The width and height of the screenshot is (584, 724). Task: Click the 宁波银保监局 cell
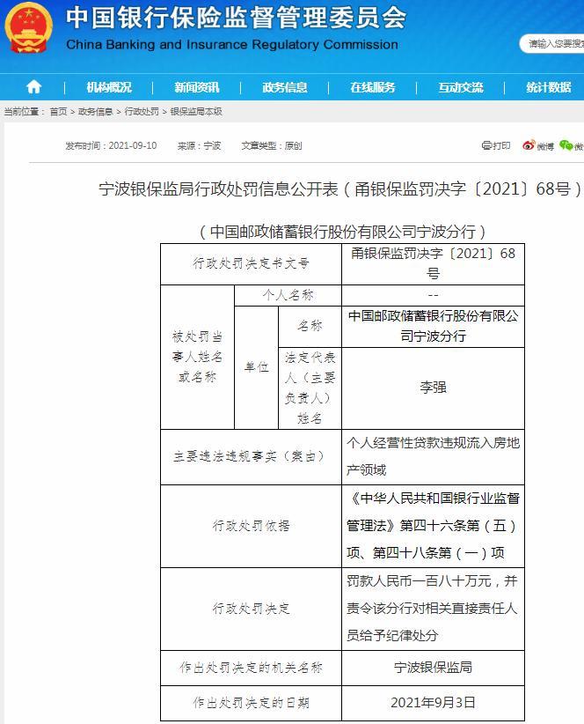pos(433,669)
